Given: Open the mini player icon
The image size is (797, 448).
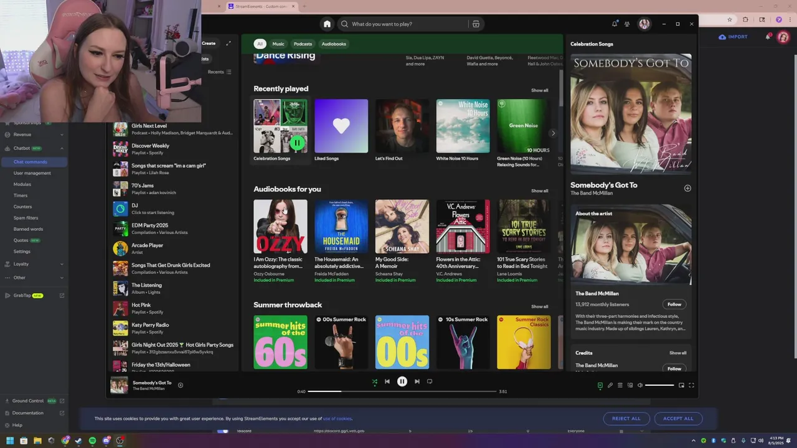Looking at the screenshot, I should pos(681,385).
